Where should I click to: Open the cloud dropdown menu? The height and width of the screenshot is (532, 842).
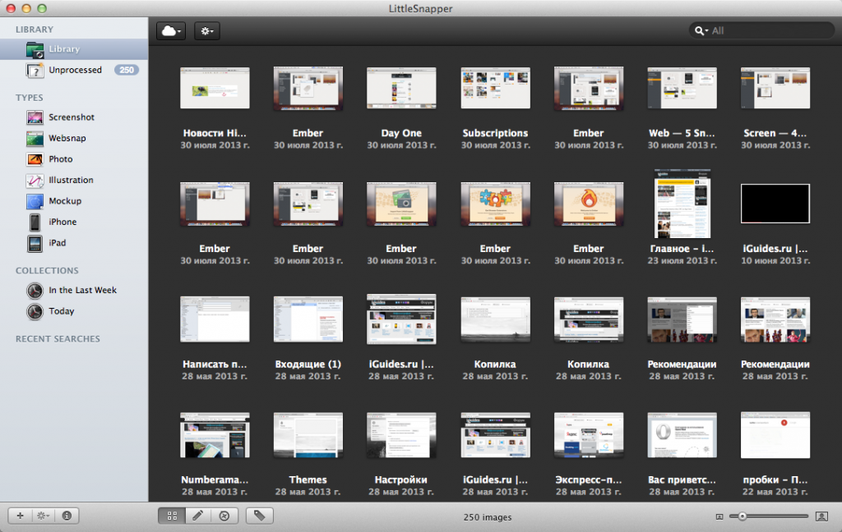pyautogui.click(x=172, y=31)
